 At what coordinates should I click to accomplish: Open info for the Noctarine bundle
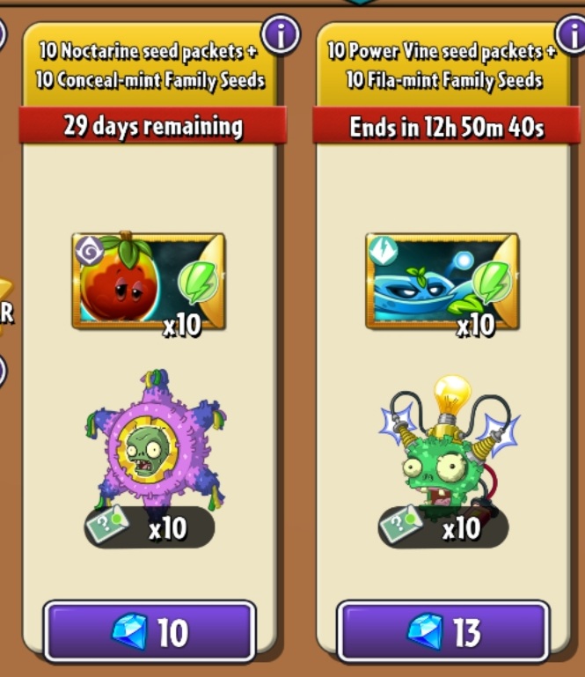pos(281,34)
